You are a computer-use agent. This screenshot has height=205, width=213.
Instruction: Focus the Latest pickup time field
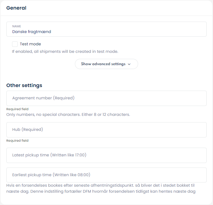click(106, 155)
